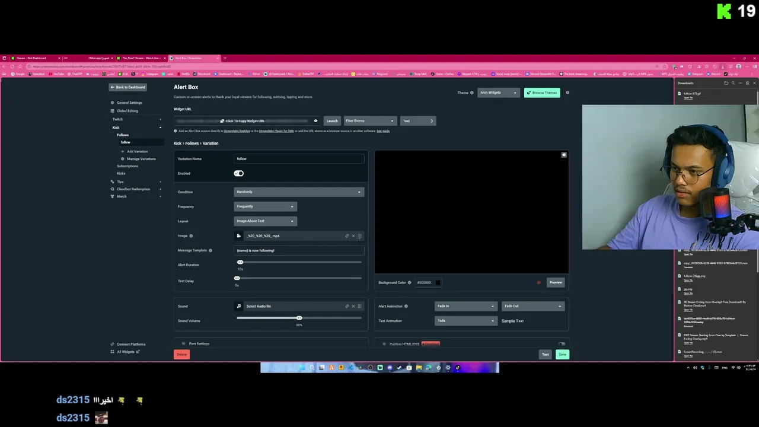The width and height of the screenshot is (759, 427).
Task: Click the help icon next to Browse Themes
Action: 567,93
